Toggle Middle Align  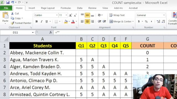(x=87, y=15)
